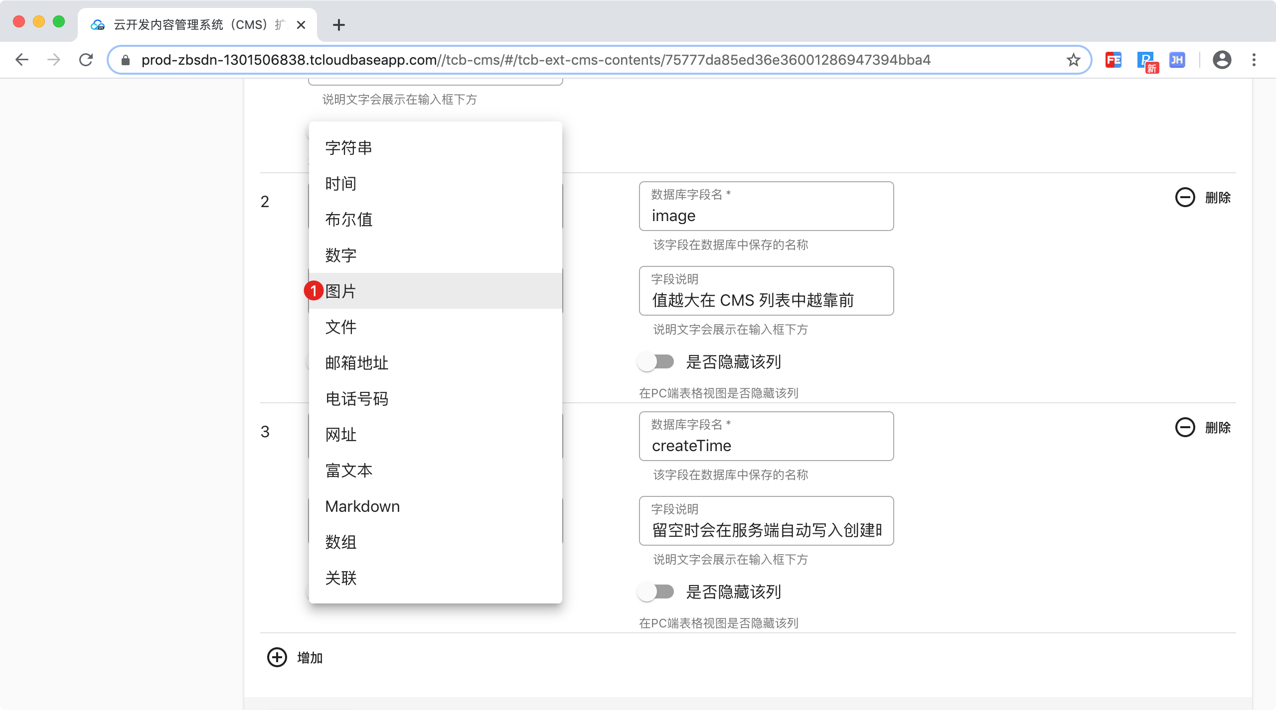Select 关联 option at list bottom
The image size is (1276, 710).
pos(341,578)
